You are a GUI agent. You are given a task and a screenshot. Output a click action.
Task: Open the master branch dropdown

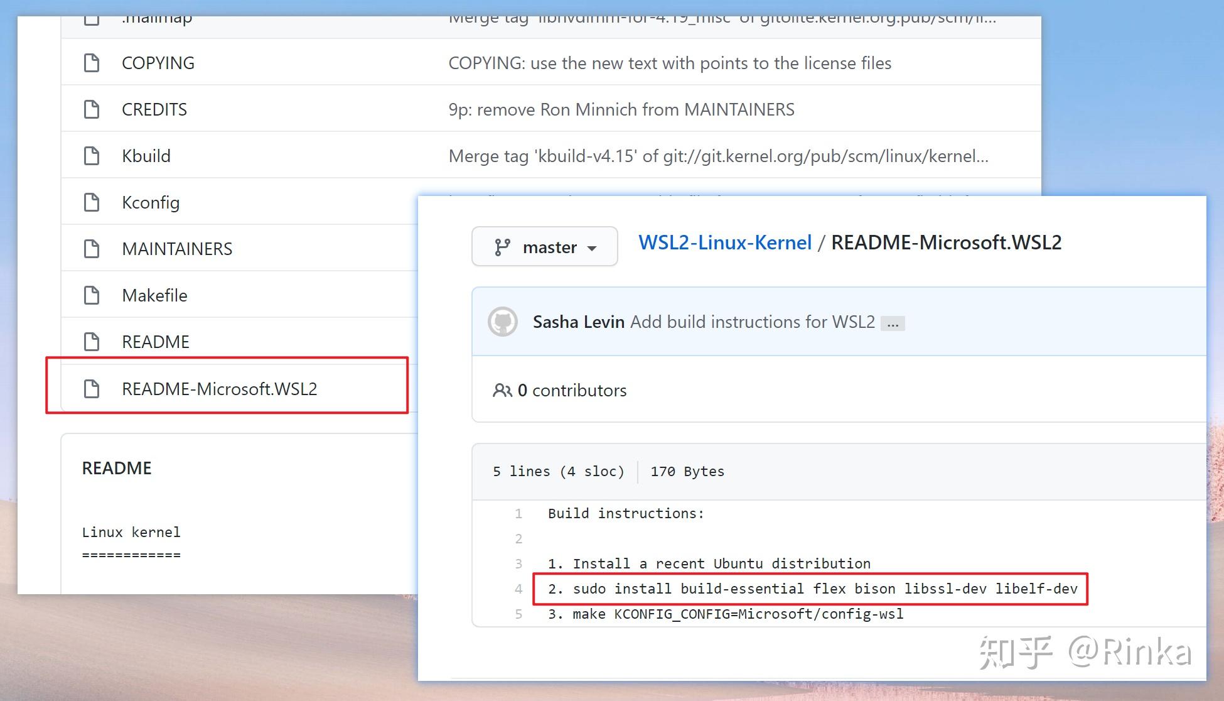pos(544,247)
